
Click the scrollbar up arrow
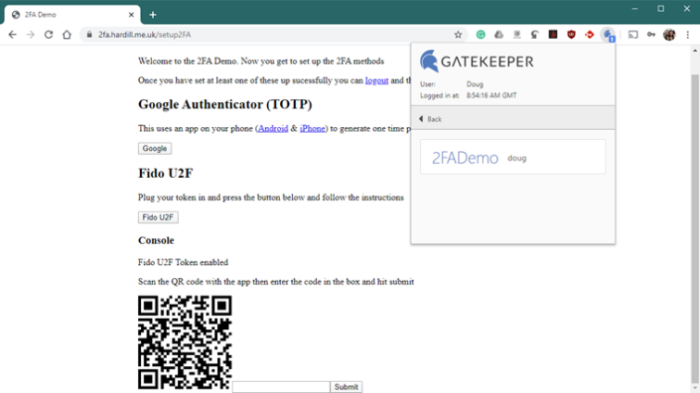tap(695, 51)
